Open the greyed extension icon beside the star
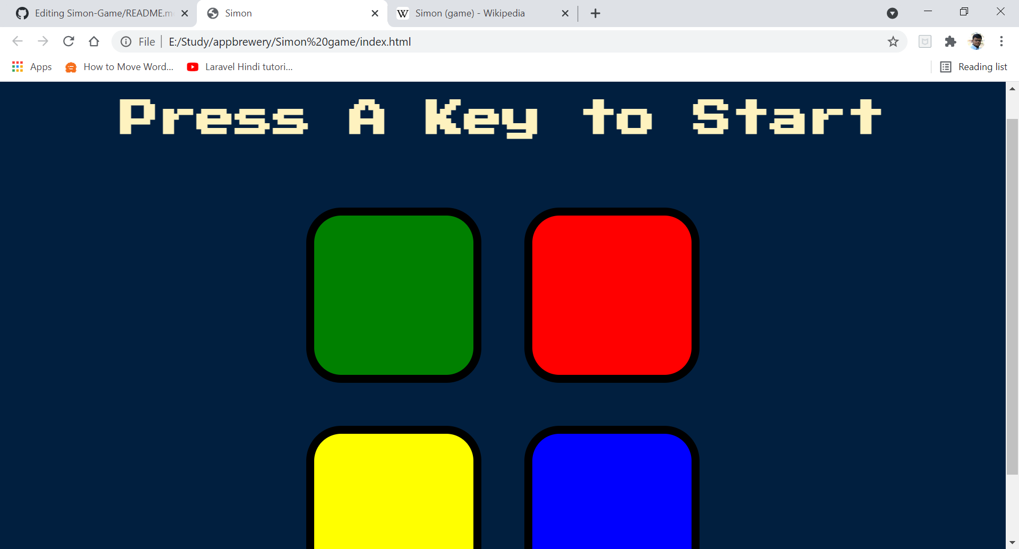 pyautogui.click(x=925, y=41)
